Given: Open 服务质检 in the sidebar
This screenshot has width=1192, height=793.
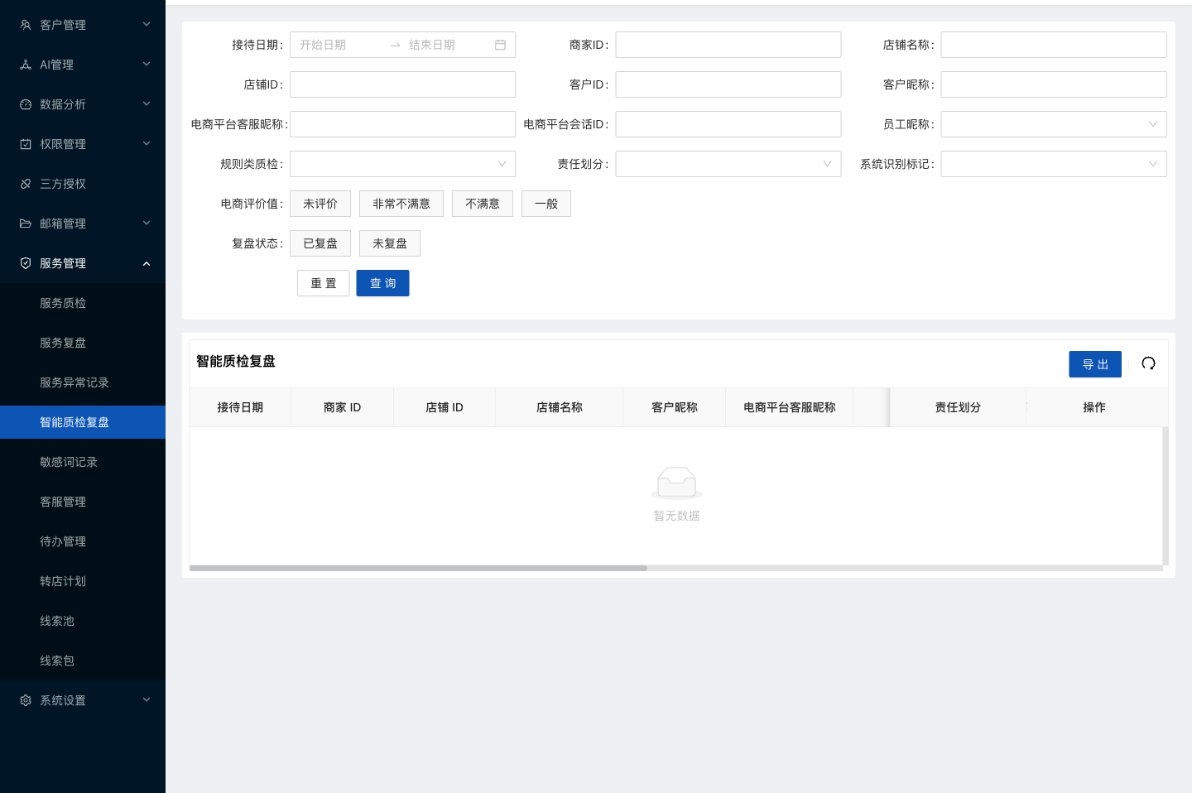Looking at the screenshot, I should (x=83, y=303).
